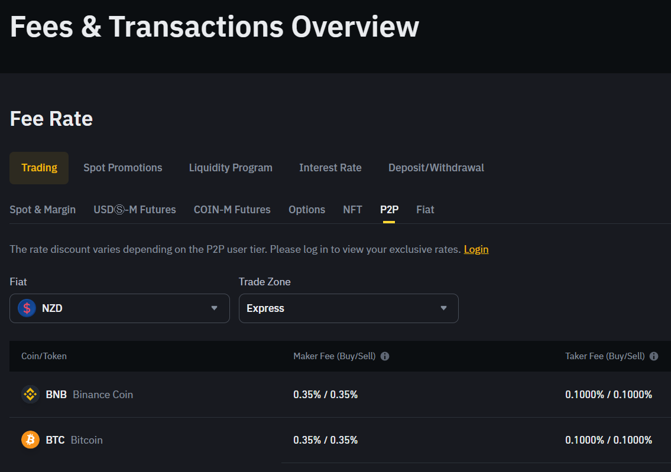The height and width of the screenshot is (472, 671).
Task: Switch to the Fiat sub-tab
Action: coord(425,210)
